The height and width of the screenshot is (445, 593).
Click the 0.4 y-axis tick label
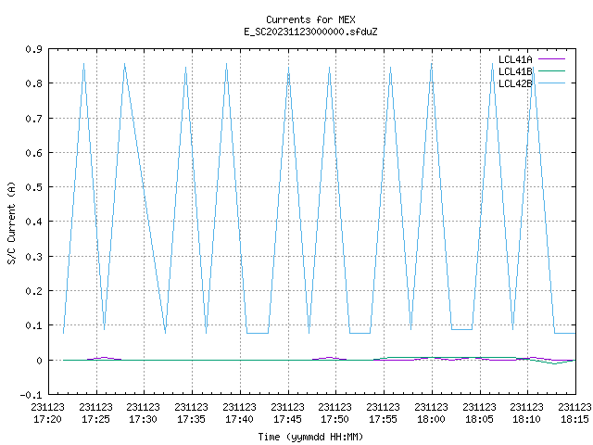coord(33,222)
